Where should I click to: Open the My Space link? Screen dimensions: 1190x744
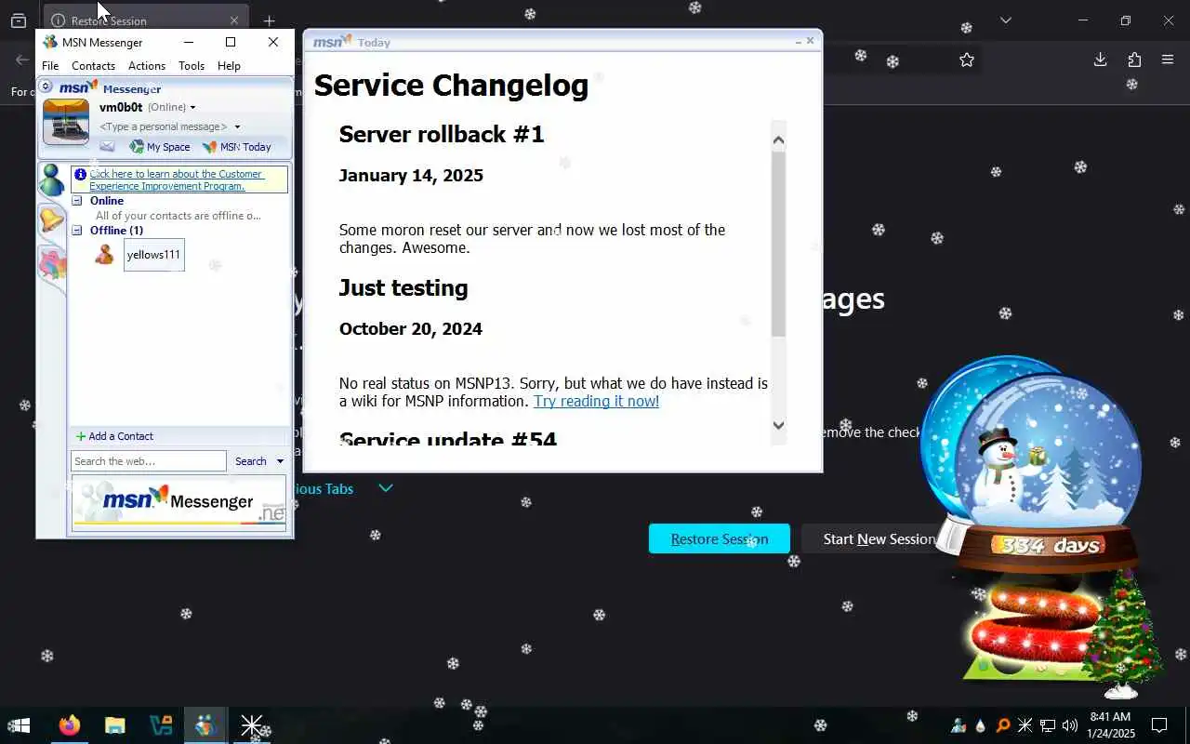pos(160,147)
